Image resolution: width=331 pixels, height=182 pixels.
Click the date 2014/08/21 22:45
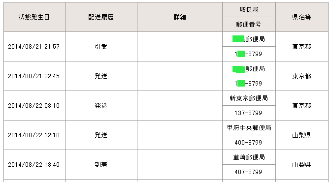tap(34, 76)
